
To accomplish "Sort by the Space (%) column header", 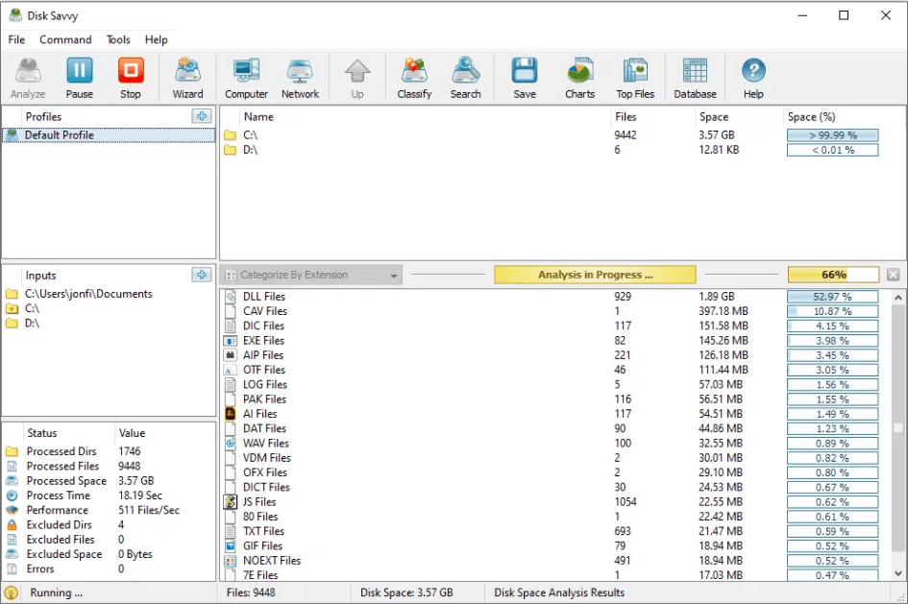I will click(811, 117).
